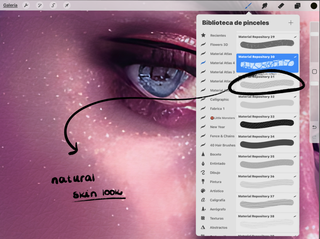The image size is (320, 239).
Task: Select the Material Atlas 3 set
Action: 218,72
